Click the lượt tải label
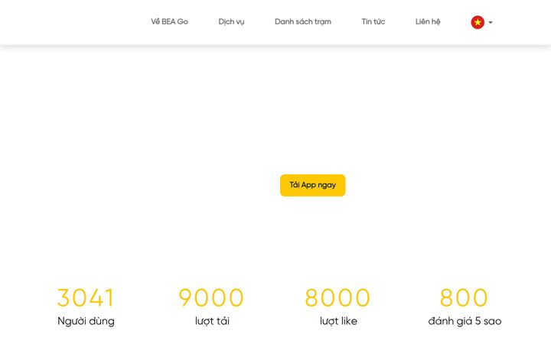The height and width of the screenshot is (344, 551). coord(212,321)
